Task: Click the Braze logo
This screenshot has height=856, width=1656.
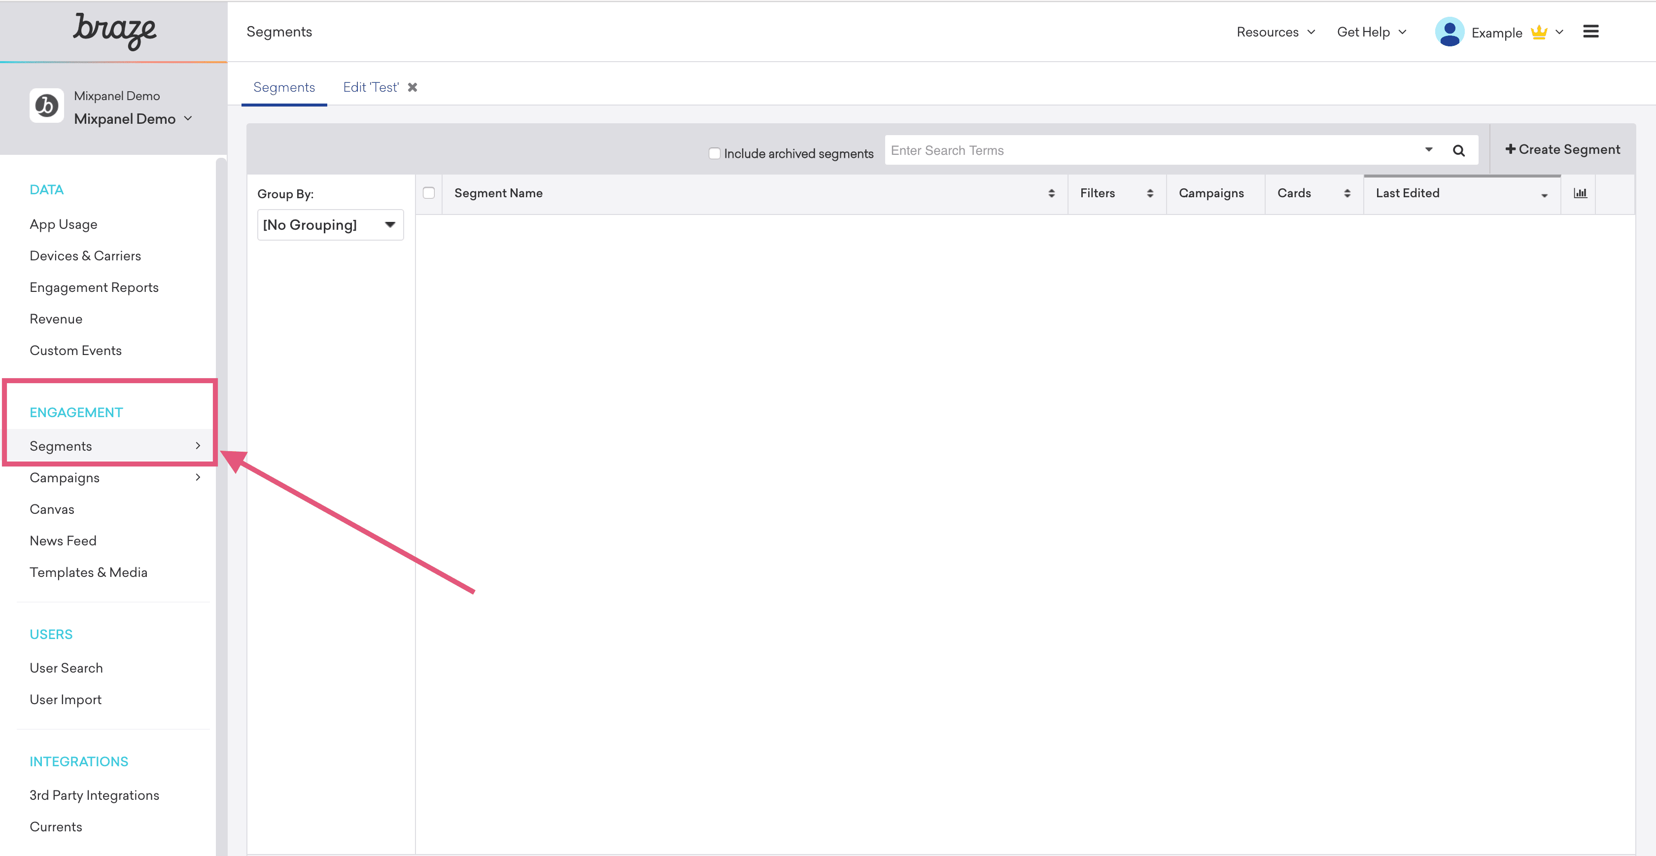Action: (x=114, y=31)
